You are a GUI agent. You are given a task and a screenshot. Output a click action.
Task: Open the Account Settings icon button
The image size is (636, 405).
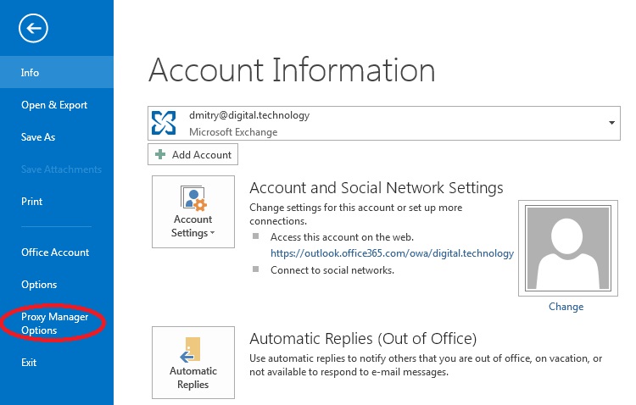click(193, 212)
